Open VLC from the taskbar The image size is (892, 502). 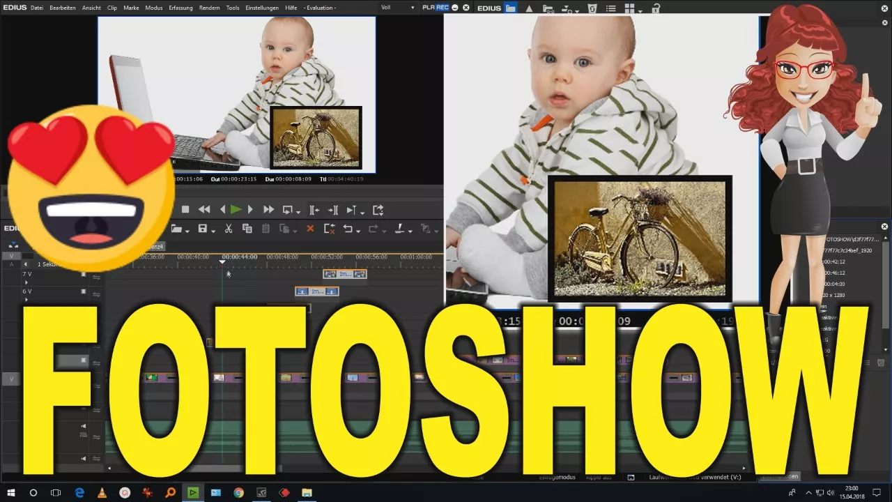102,492
